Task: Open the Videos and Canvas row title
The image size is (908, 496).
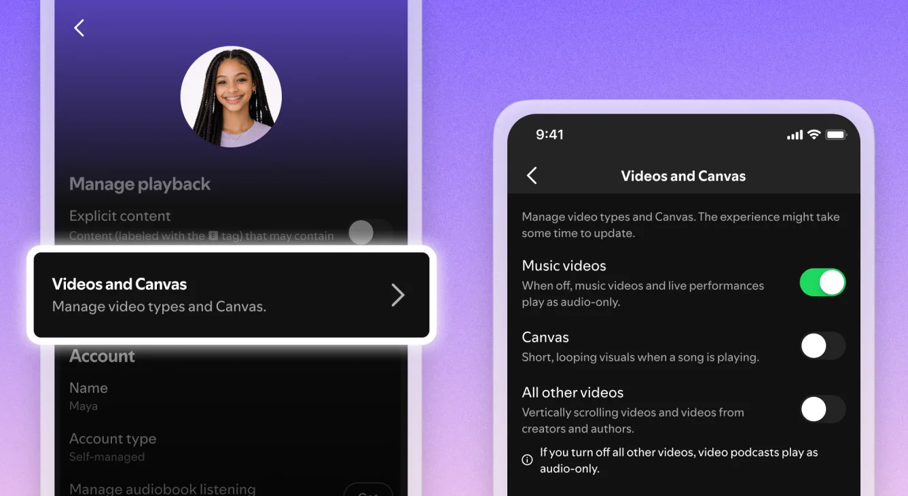Action: point(120,284)
